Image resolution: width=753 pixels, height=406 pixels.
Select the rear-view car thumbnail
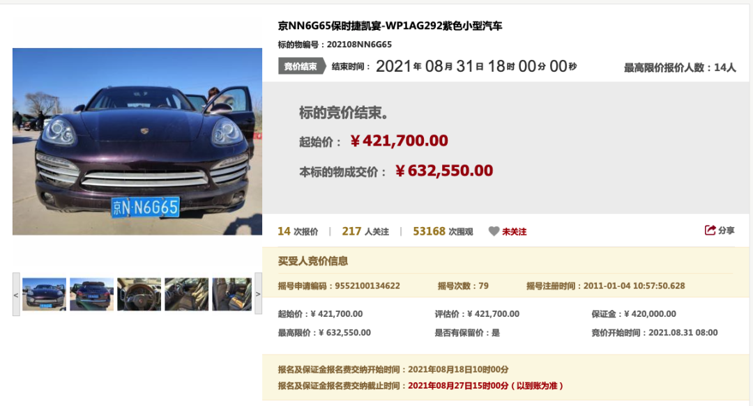coord(92,294)
